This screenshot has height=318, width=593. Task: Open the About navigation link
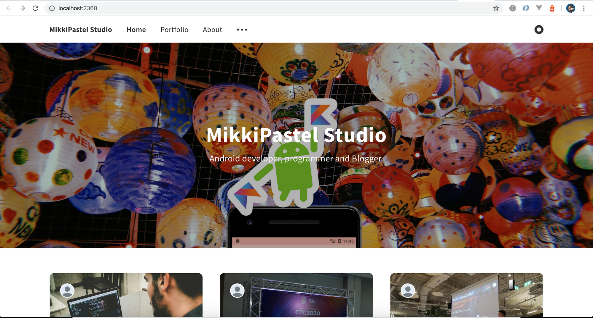(x=212, y=30)
